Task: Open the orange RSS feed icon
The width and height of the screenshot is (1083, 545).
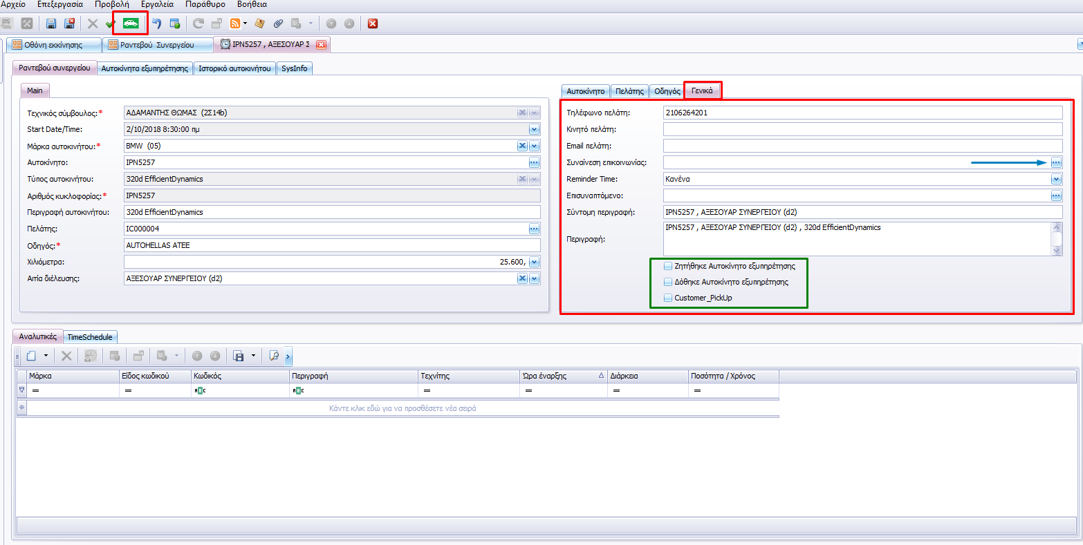Action: coord(235,23)
